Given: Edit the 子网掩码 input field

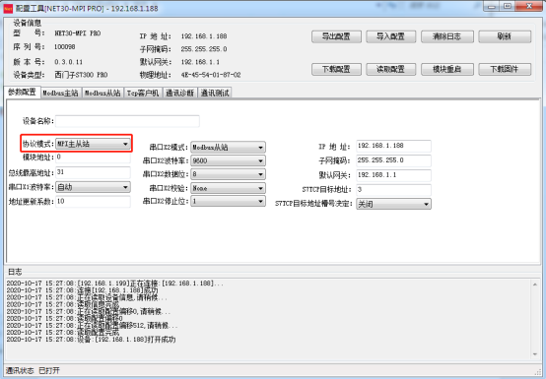Looking at the screenshot, I should [x=393, y=160].
